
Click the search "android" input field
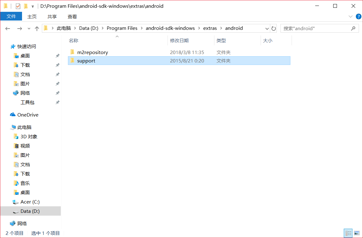tap(316, 29)
